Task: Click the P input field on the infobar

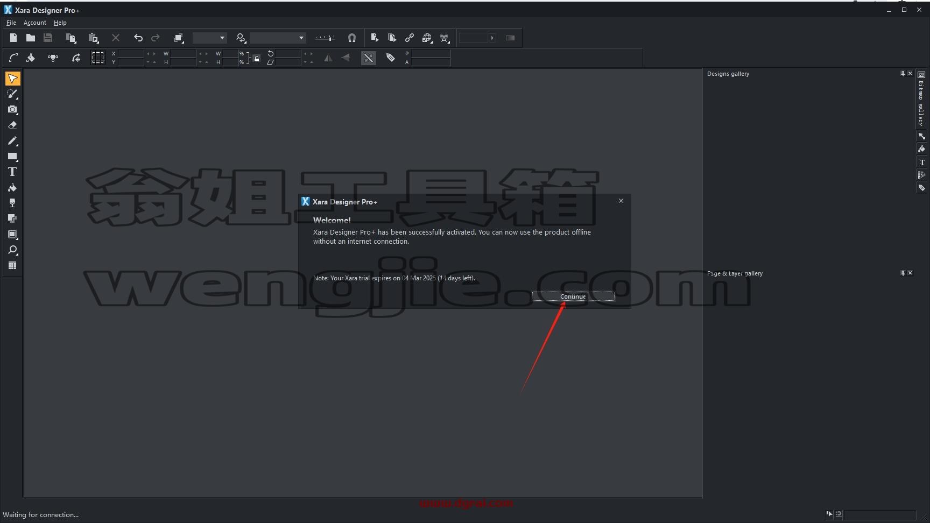Action: (x=431, y=54)
